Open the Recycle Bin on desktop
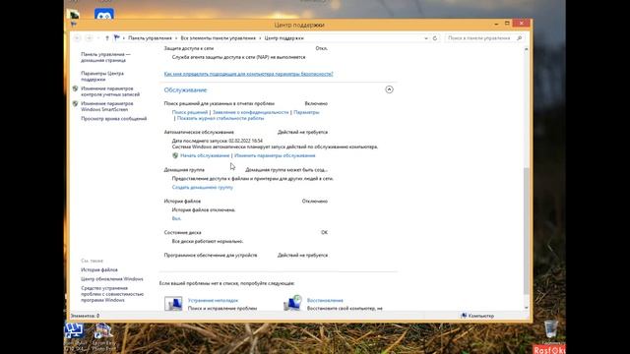The width and height of the screenshot is (630, 354). pos(551,329)
